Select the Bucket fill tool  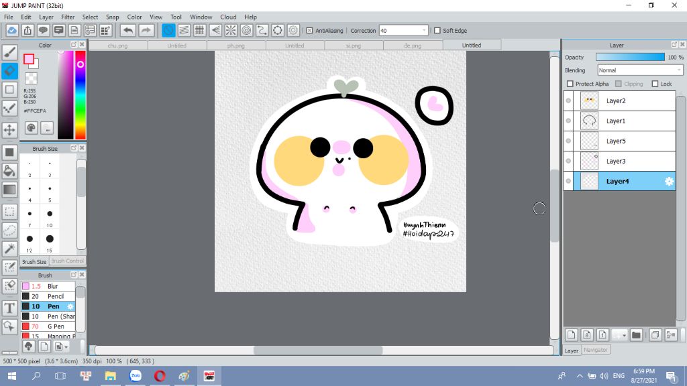point(9,171)
